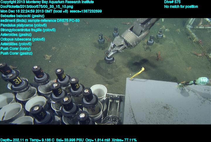Click the Sal= 33.998 PSU reading

(70, 140)
